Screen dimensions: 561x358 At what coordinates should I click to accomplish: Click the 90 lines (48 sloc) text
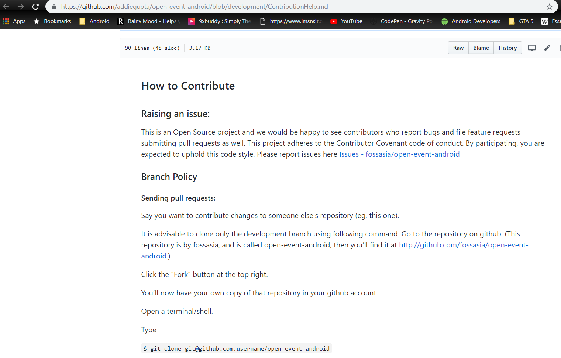click(x=152, y=48)
